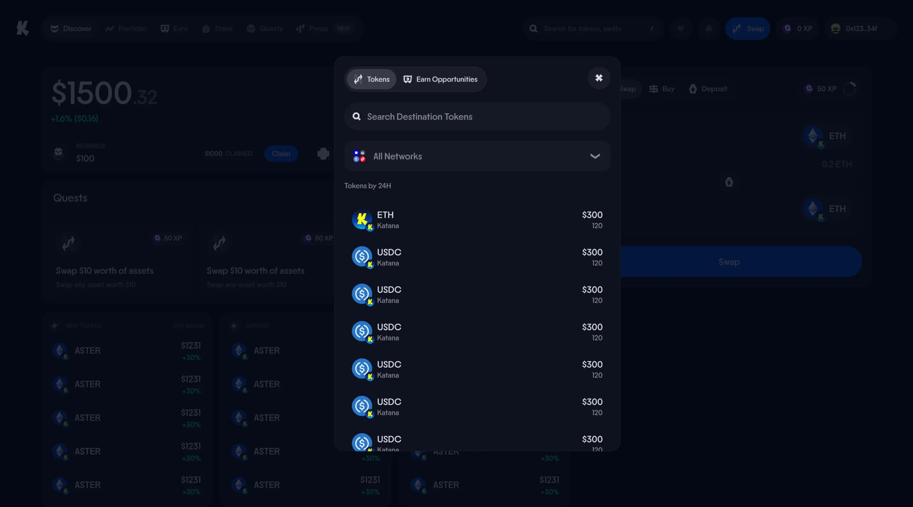Open the Deposit tab in swap panel

point(708,89)
